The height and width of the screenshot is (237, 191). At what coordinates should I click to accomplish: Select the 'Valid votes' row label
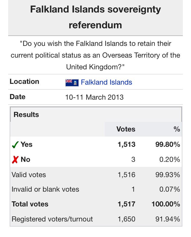29,175
